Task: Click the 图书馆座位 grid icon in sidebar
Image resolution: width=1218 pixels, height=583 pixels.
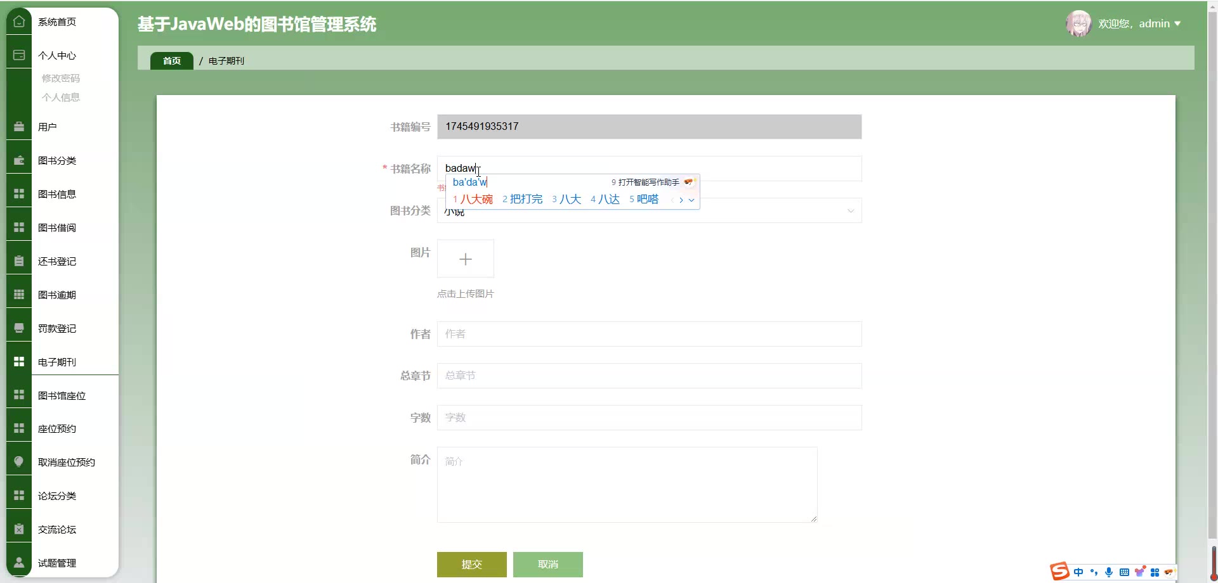Action: tap(19, 395)
